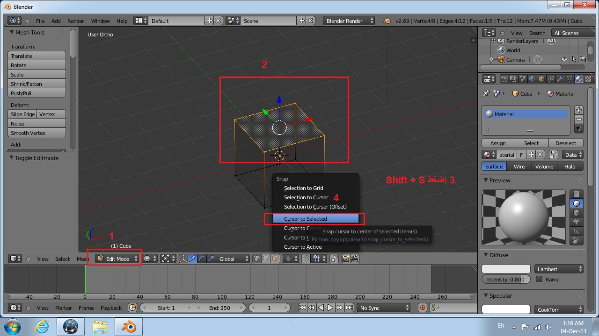Screen dimensions: 599x336
Task: Open Object Data tab triangle icon
Action: 570,79
